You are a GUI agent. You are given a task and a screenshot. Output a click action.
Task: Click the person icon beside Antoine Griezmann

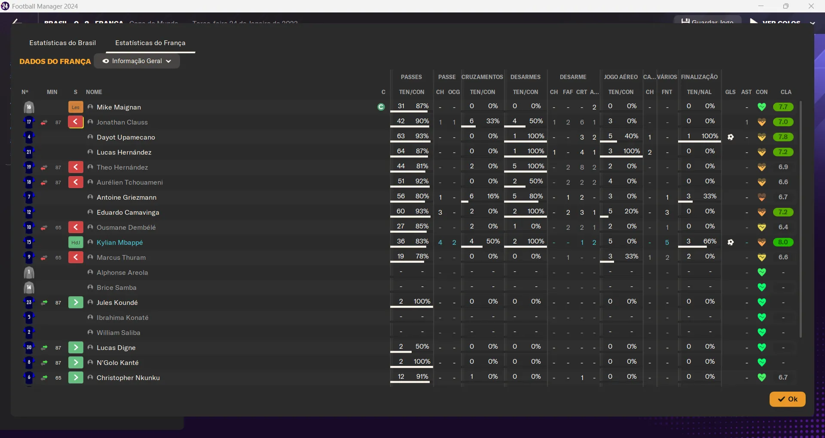(x=90, y=198)
